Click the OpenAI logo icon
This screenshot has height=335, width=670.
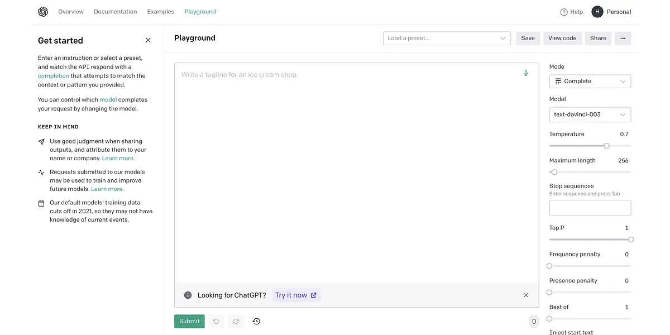[x=43, y=12]
